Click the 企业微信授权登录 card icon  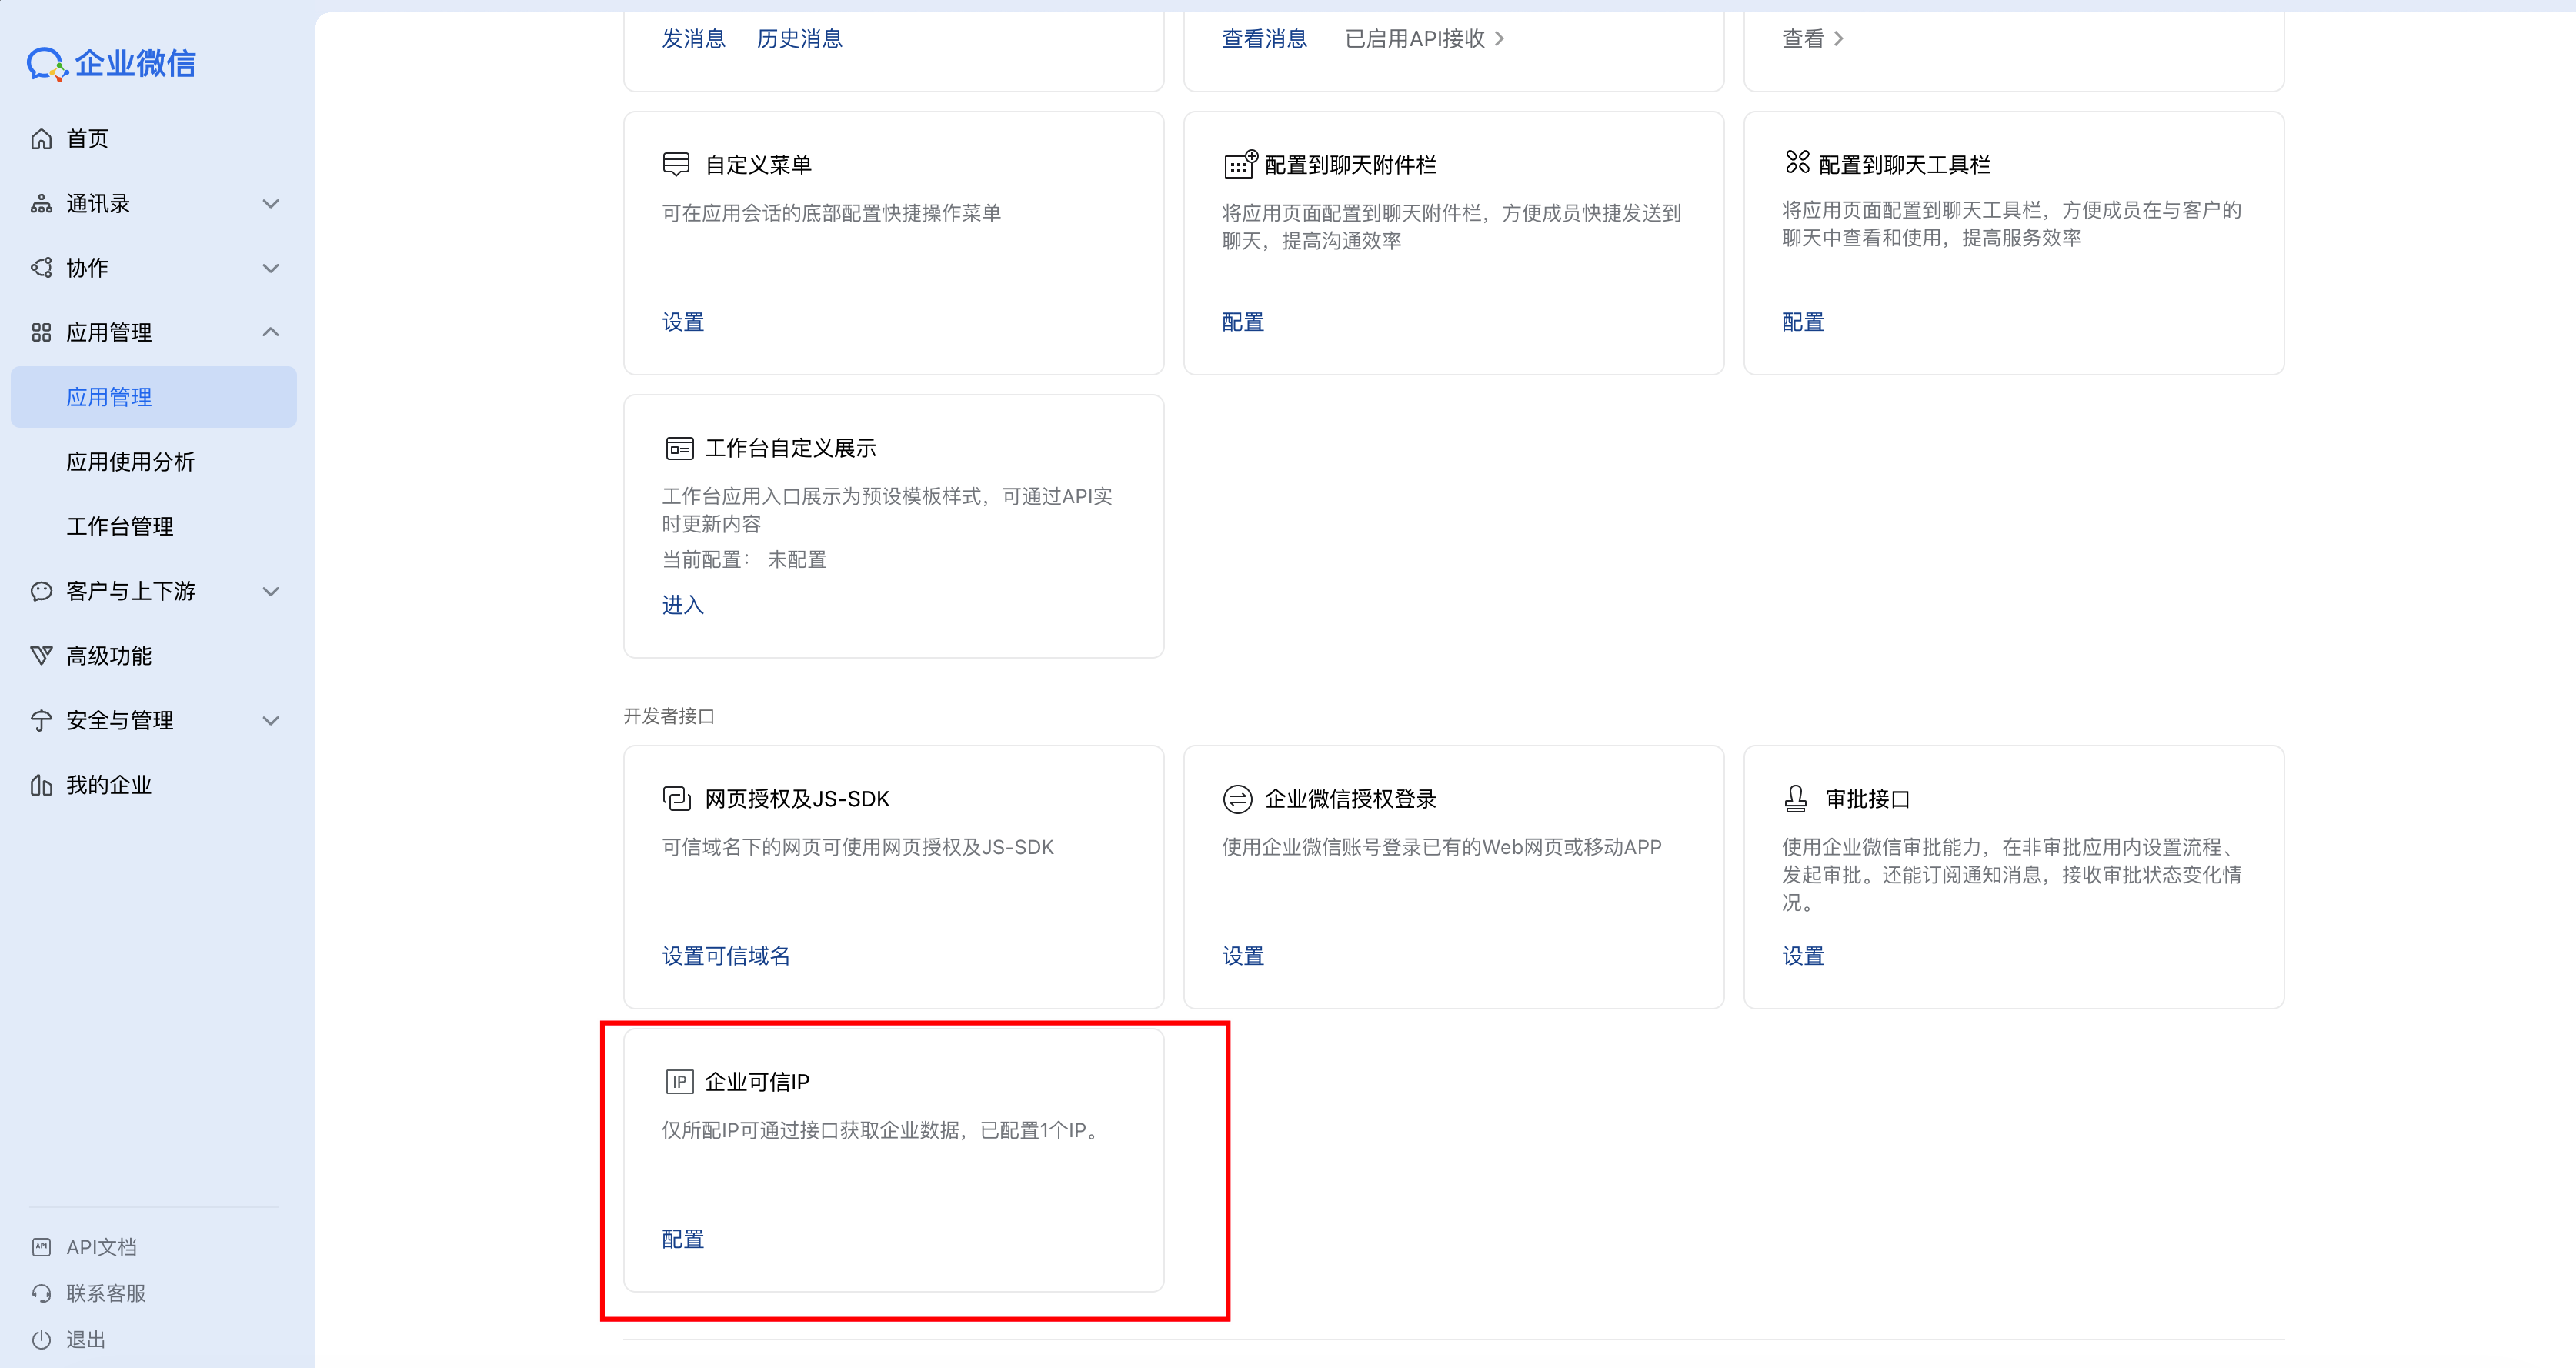point(1237,798)
